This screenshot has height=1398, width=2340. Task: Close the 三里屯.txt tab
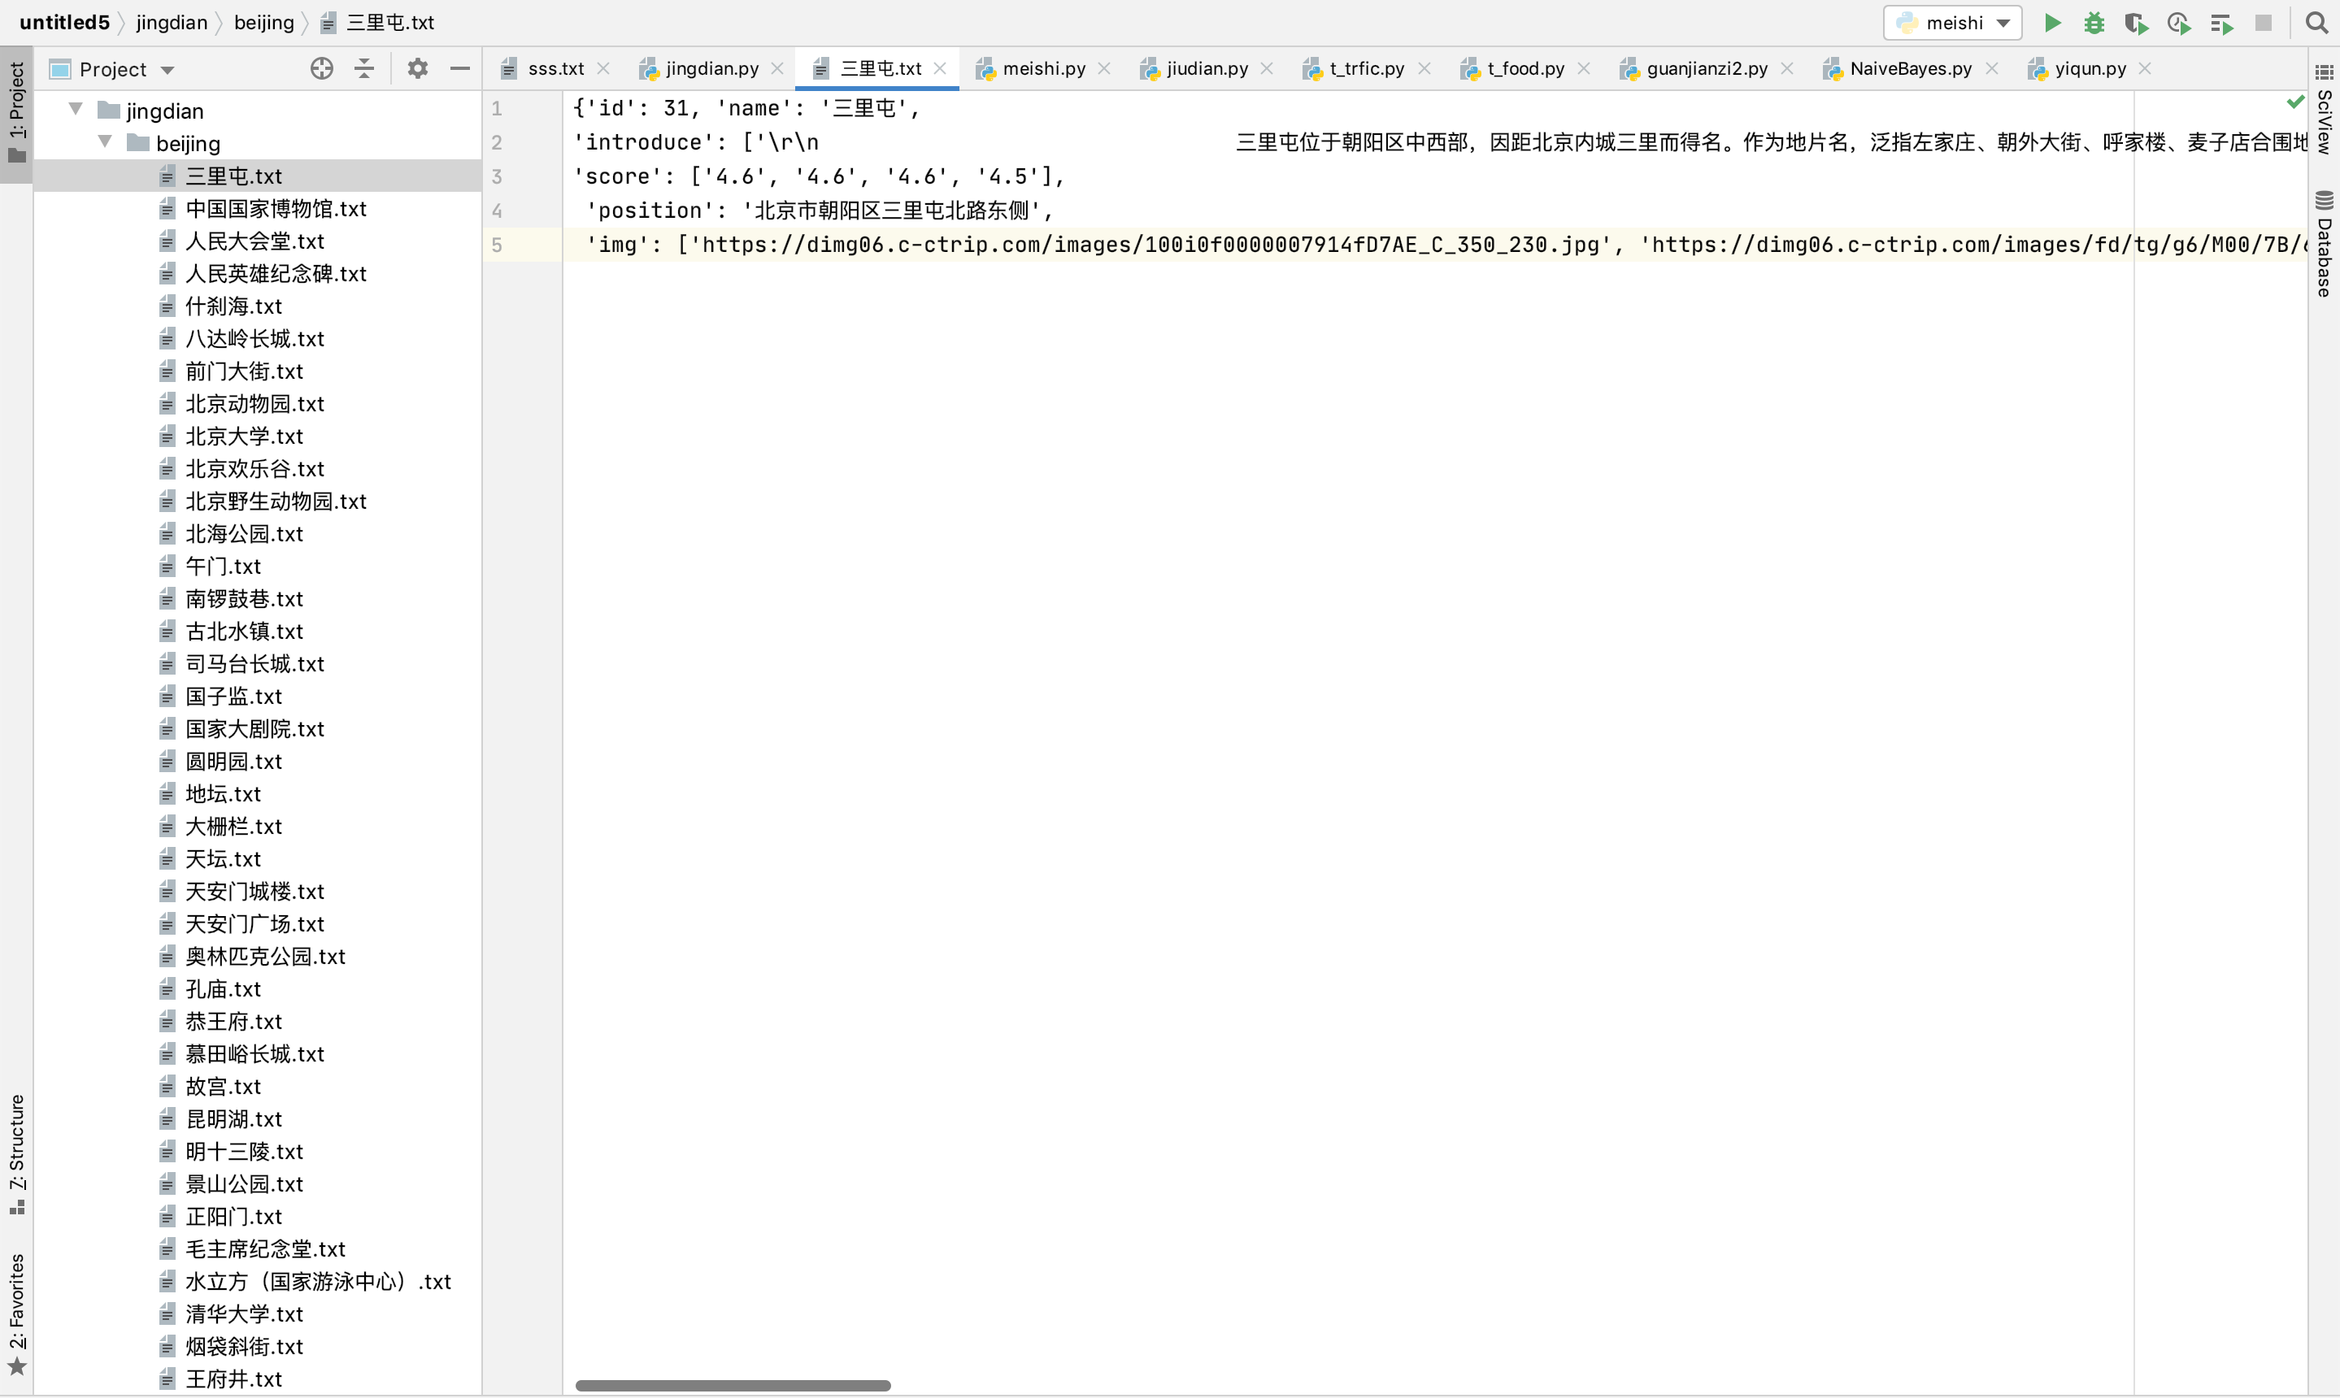point(940,67)
